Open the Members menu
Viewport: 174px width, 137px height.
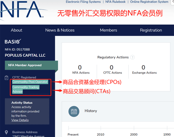tap(108, 30)
